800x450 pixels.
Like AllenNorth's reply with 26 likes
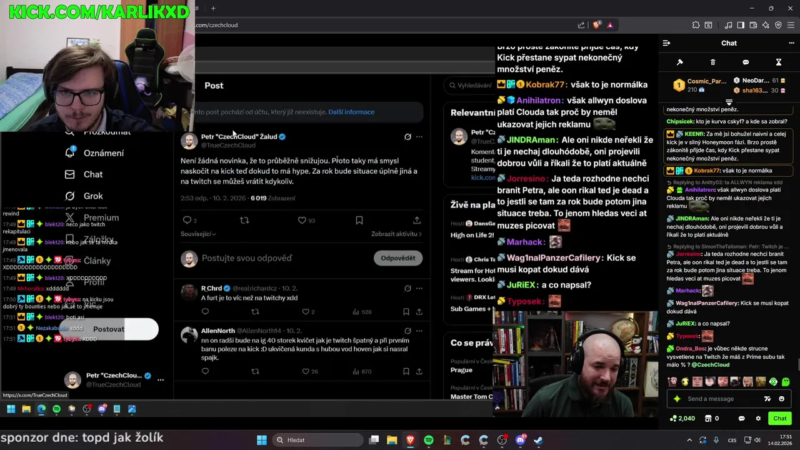pos(306,371)
